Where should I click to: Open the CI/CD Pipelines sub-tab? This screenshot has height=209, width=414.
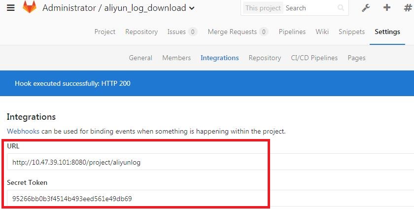(x=314, y=58)
